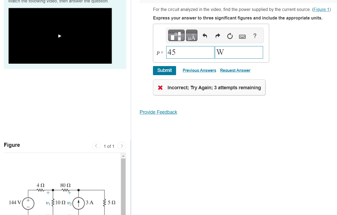The height and width of the screenshot is (215, 337).
Task: Click Request Answer
Action: (x=235, y=70)
